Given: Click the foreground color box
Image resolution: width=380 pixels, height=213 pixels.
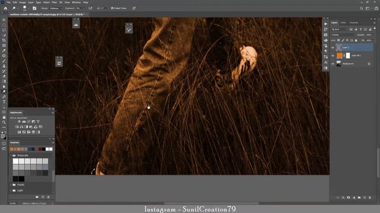Looking at the screenshot, I should click(x=2, y=137).
